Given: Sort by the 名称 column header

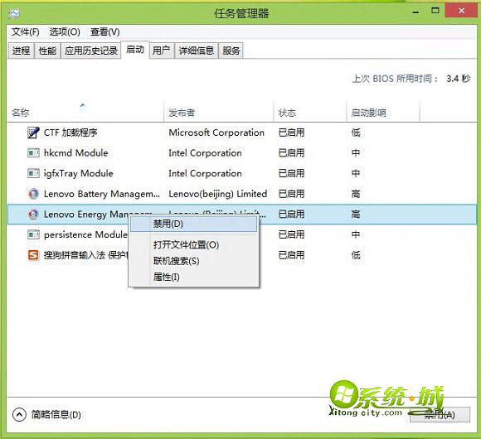Looking at the screenshot, I should [x=85, y=112].
